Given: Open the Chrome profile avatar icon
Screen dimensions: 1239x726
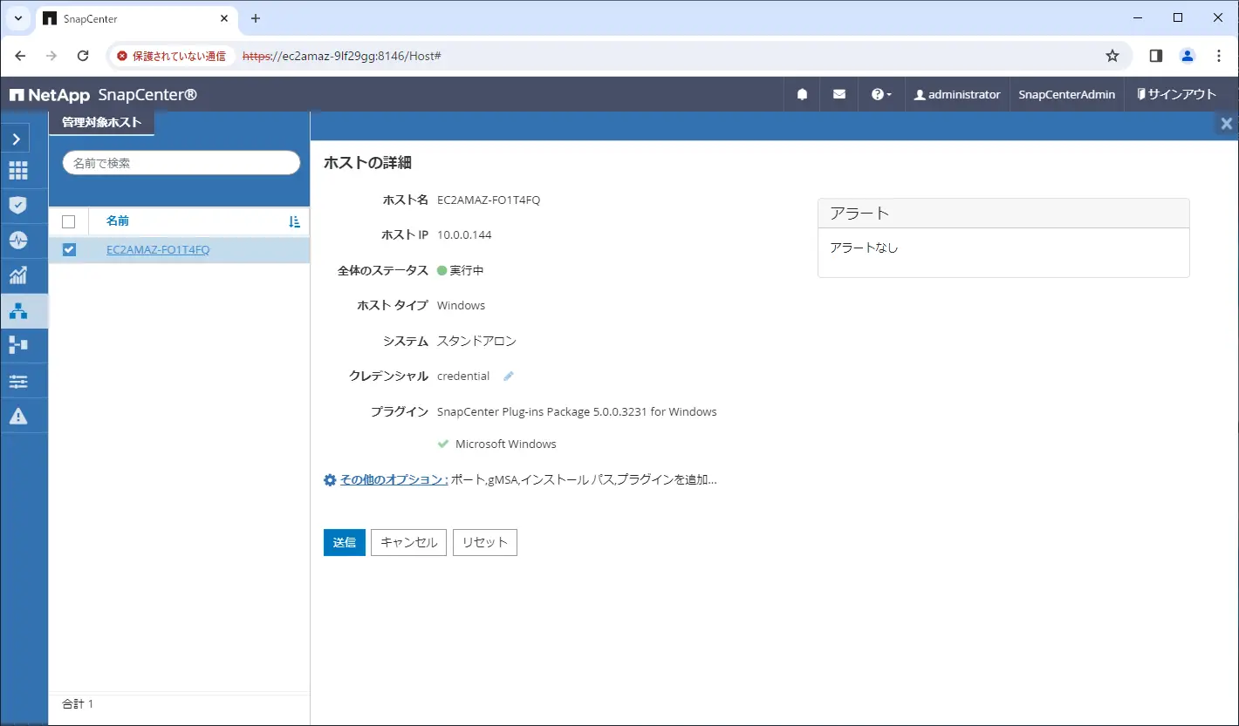Looking at the screenshot, I should (1188, 56).
